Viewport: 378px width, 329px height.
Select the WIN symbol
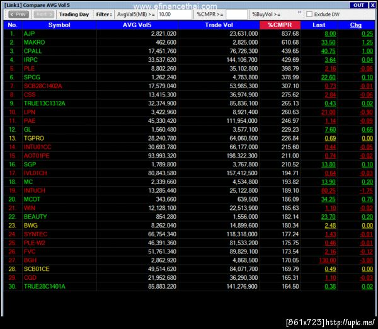pyautogui.click(x=30, y=208)
